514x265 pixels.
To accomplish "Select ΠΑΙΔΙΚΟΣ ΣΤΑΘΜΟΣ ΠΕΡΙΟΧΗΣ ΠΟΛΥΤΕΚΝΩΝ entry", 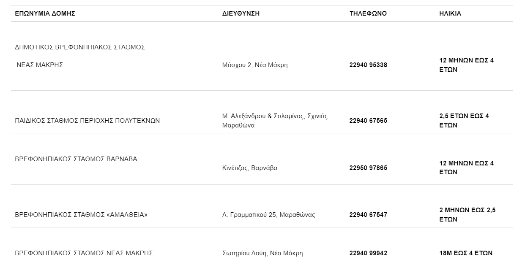I will 87,121.
